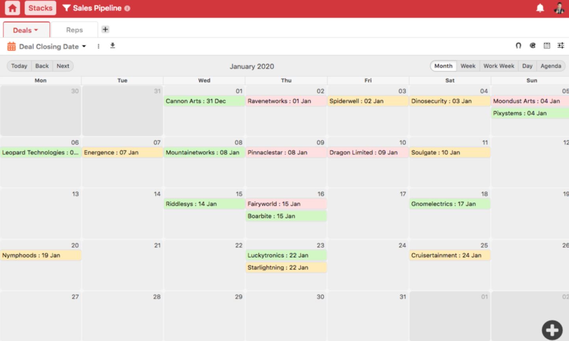
Task: Switch to Work Week view
Action: [x=499, y=66]
